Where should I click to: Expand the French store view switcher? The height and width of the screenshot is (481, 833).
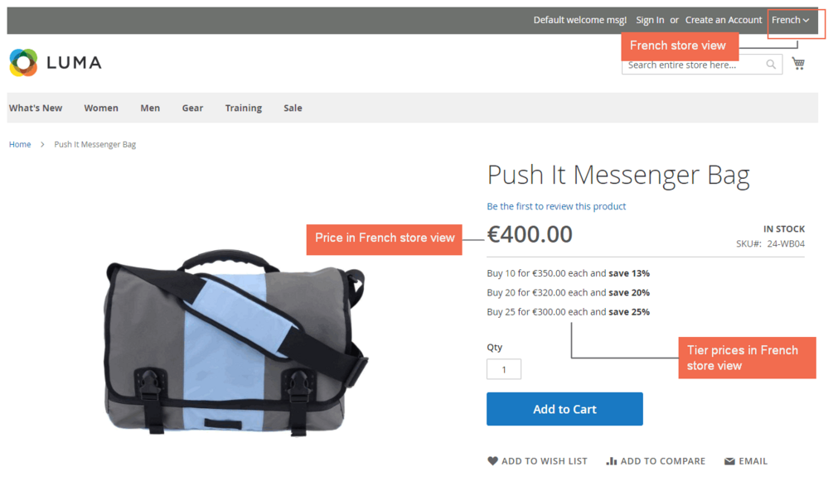791,20
